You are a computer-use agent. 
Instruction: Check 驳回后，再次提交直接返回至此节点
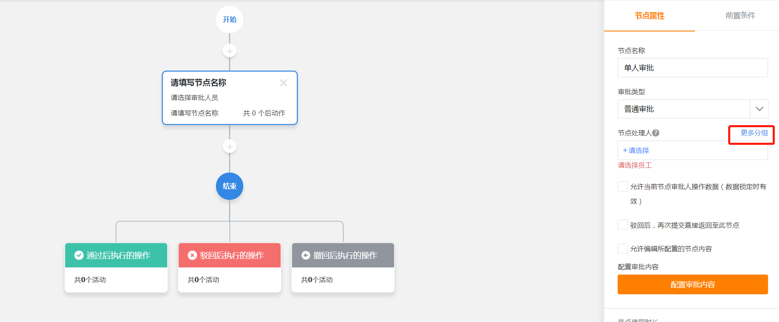(623, 225)
